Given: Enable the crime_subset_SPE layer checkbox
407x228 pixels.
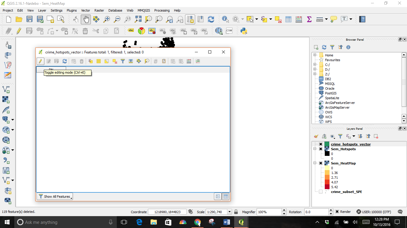Looking at the screenshot, I should (321, 192).
